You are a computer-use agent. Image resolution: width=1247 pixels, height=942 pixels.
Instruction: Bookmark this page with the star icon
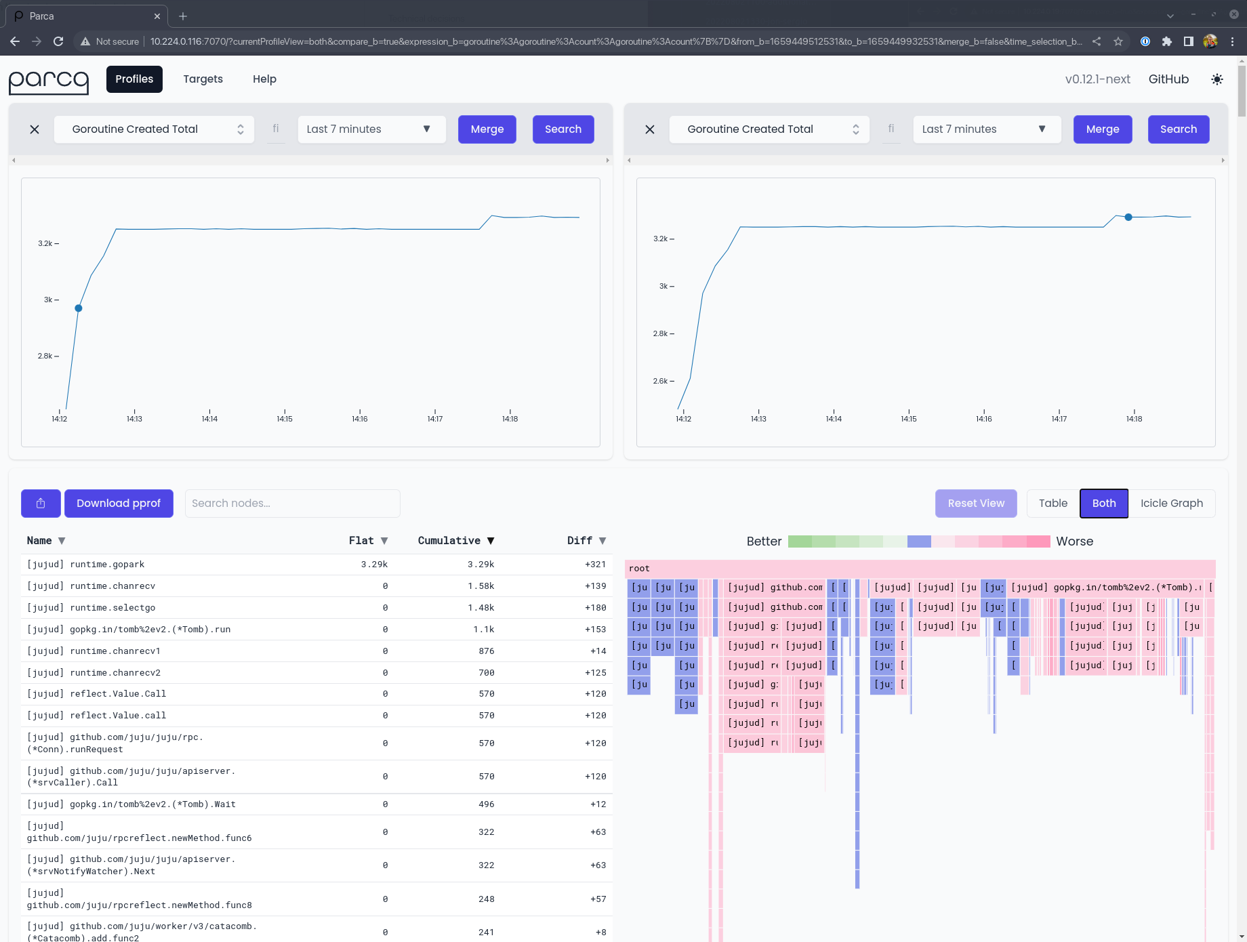[1118, 41]
